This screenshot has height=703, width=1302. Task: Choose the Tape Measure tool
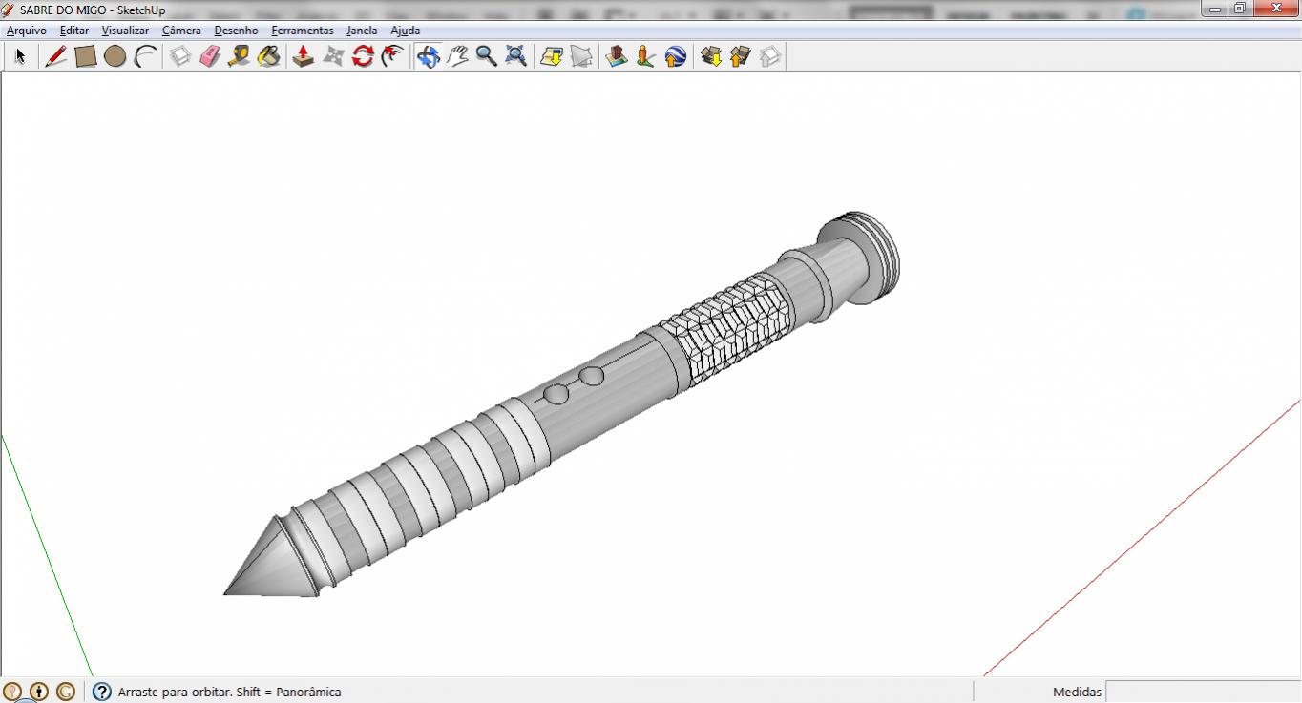click(x=239, y=57)
